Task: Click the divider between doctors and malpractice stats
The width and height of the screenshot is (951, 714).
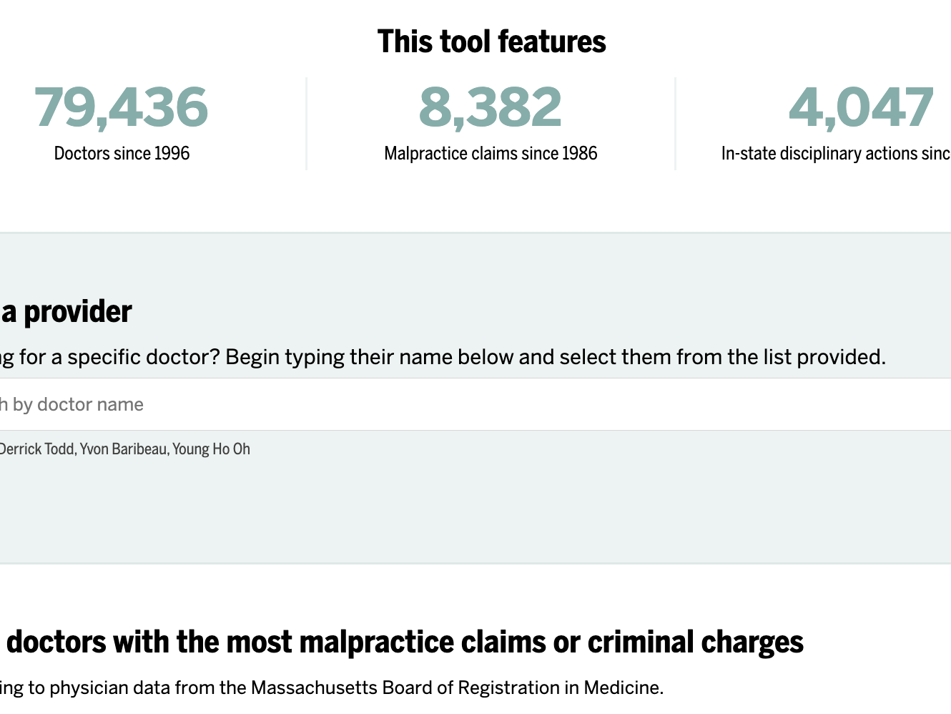Action: point(307,123)
